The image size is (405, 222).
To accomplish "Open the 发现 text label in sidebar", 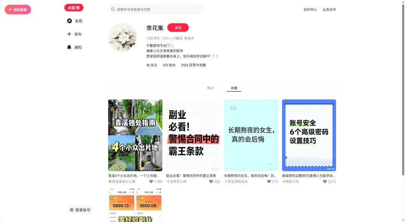I will (x=78, y=21).
